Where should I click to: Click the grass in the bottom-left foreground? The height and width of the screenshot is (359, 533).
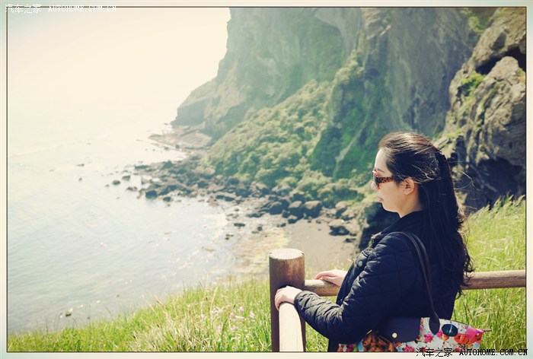pos(114,327)
